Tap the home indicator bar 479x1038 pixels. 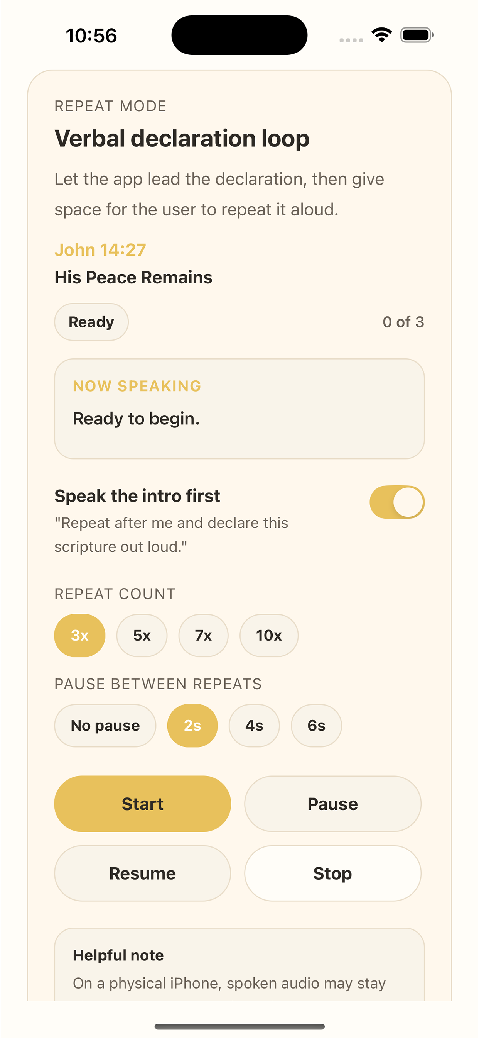(x=239, y=1026)
